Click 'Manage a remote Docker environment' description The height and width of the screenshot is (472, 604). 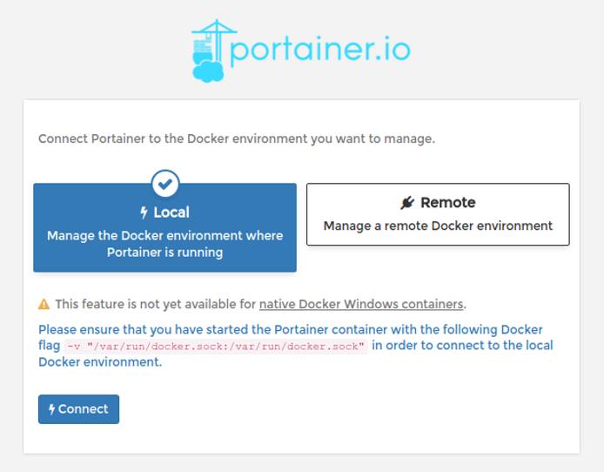pos(438,226)
